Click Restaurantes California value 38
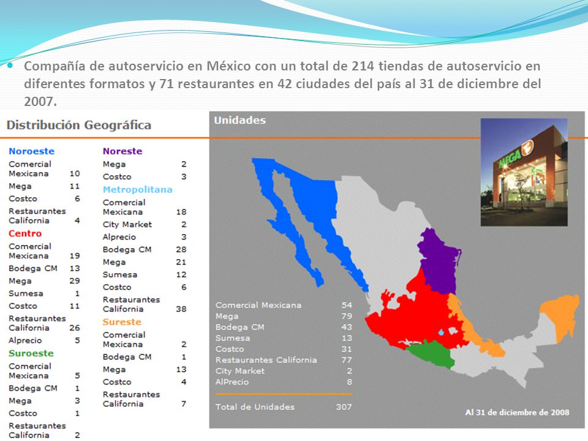 coord(181,309)
